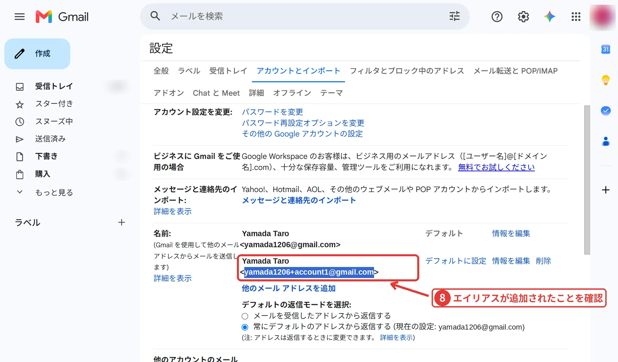The height and width of the screenshot is (362, 618).
Task: Switch to the '受信トレイ' settings tab
Action: [228, 71]
